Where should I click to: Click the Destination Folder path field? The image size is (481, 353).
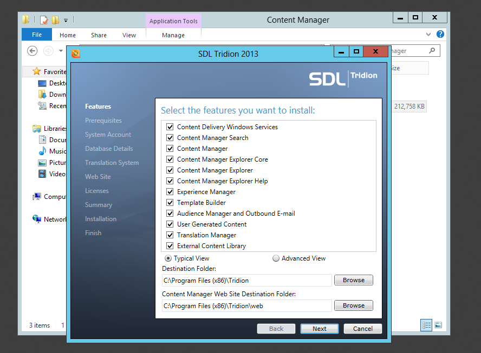246,281
